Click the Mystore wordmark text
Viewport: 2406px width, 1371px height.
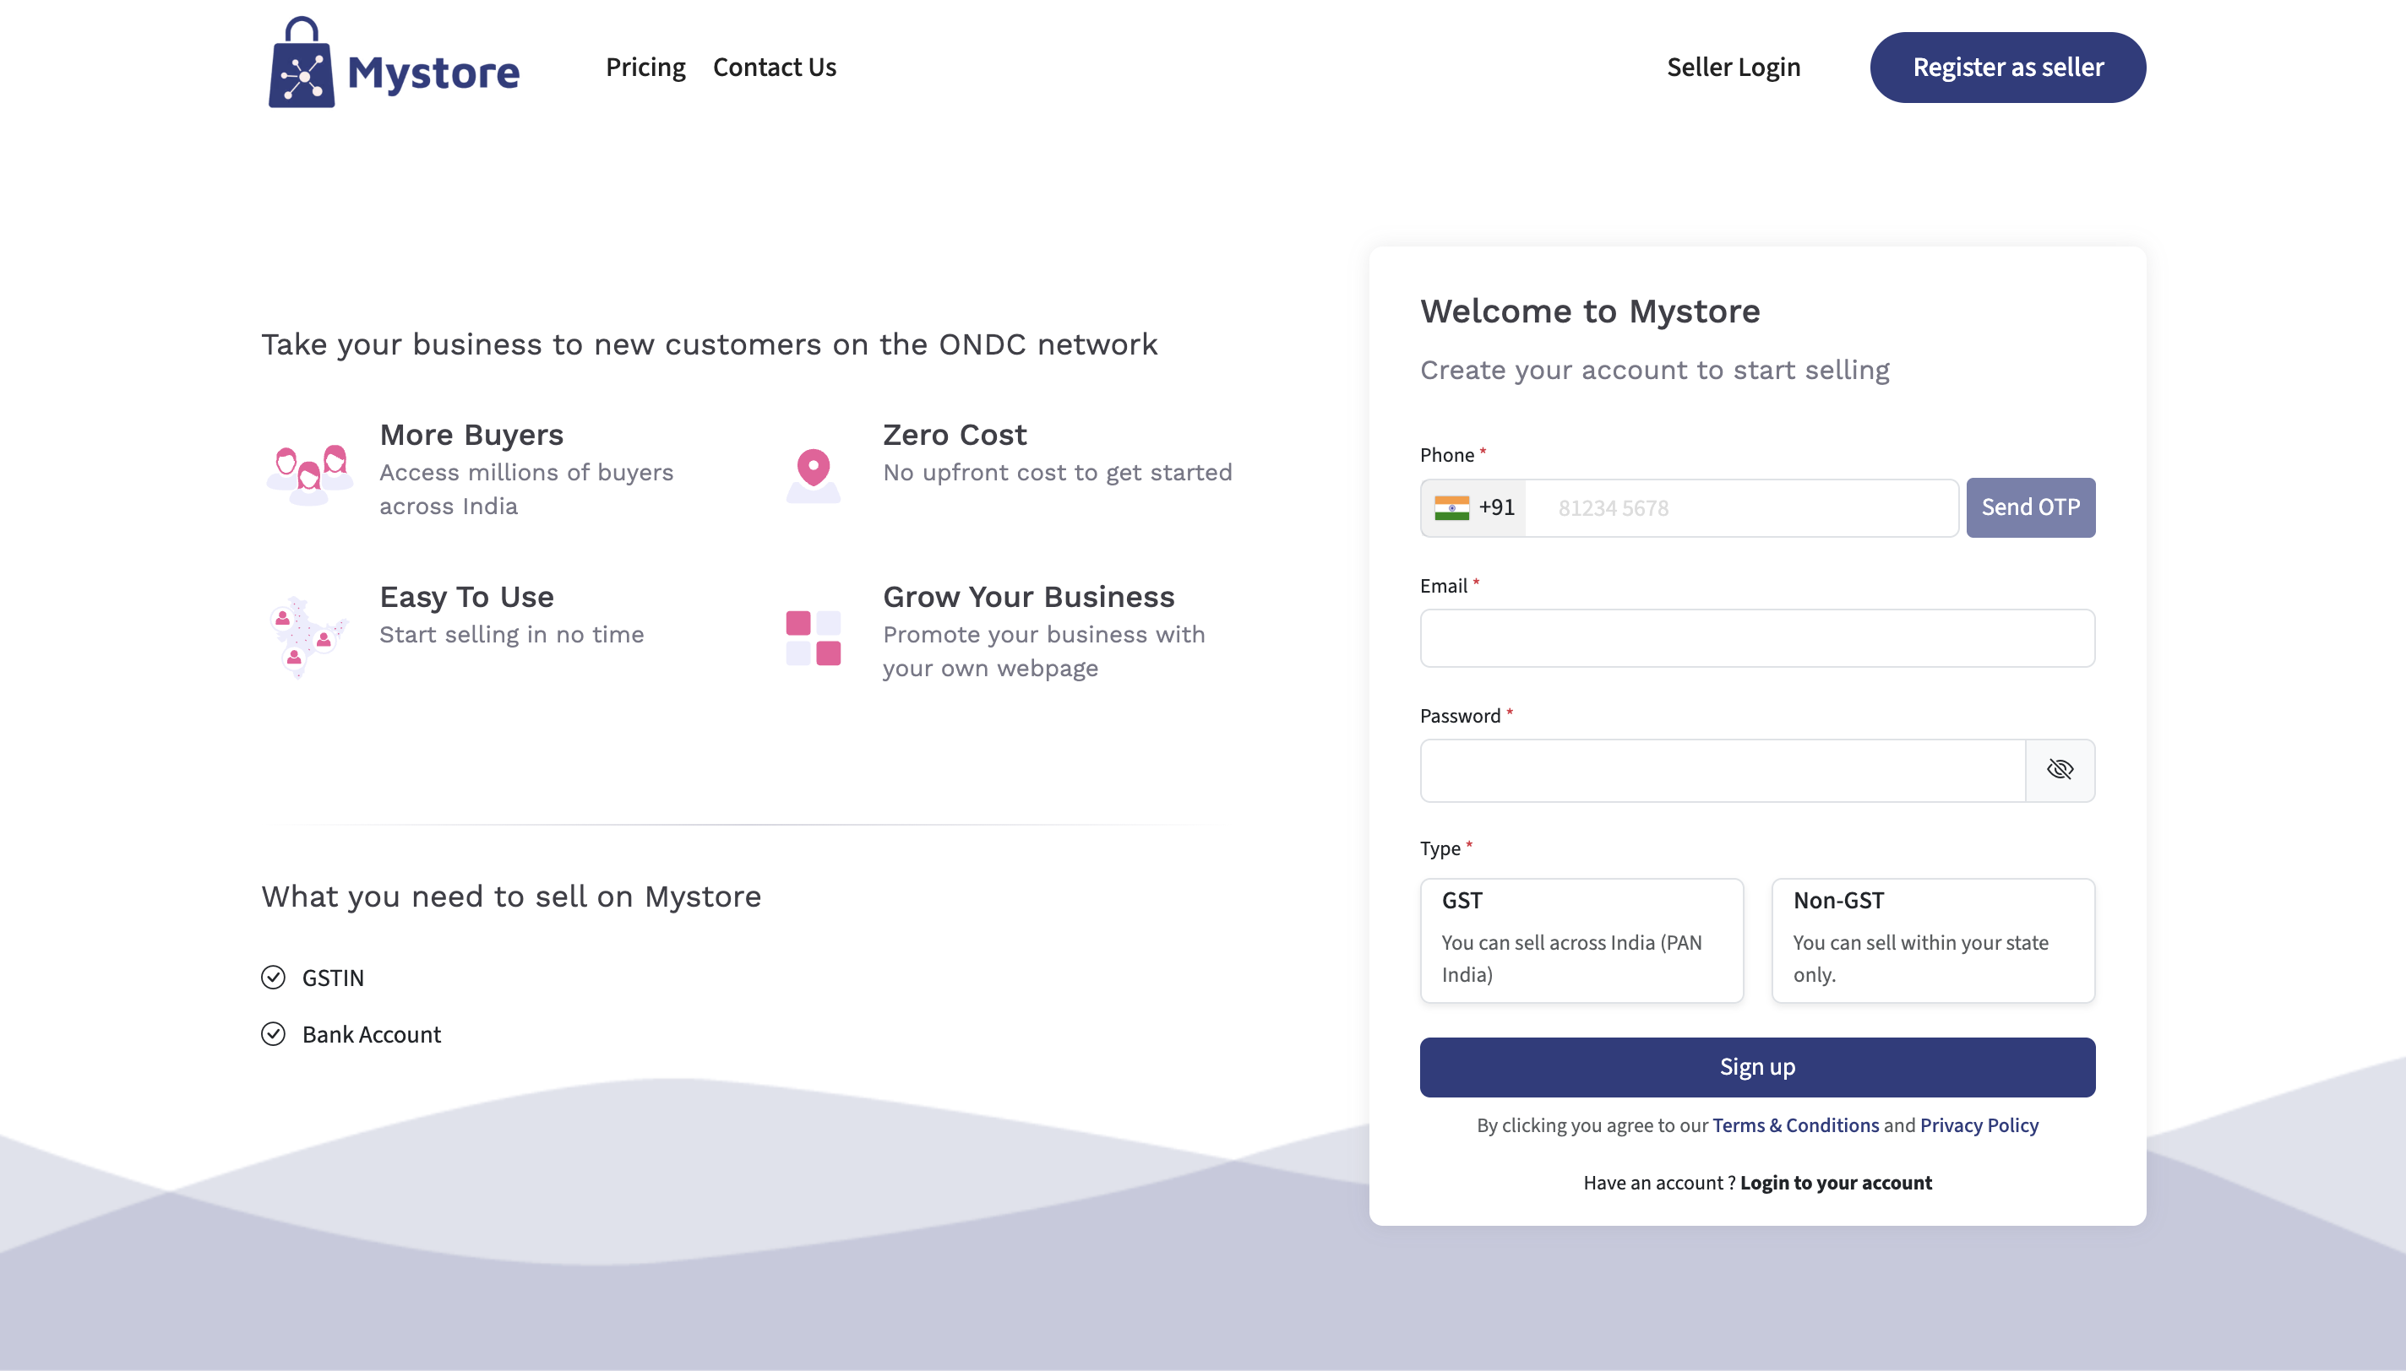pos(433,73)
